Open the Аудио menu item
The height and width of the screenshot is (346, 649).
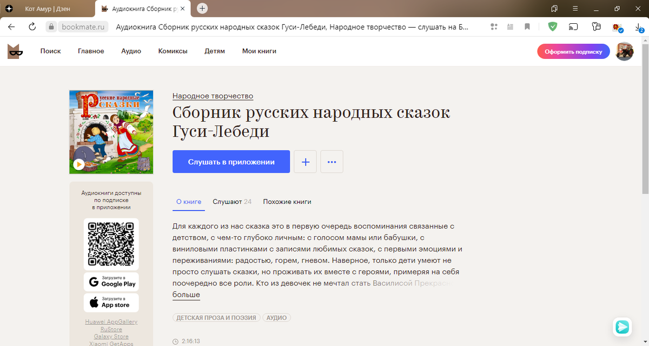point(131,51)
